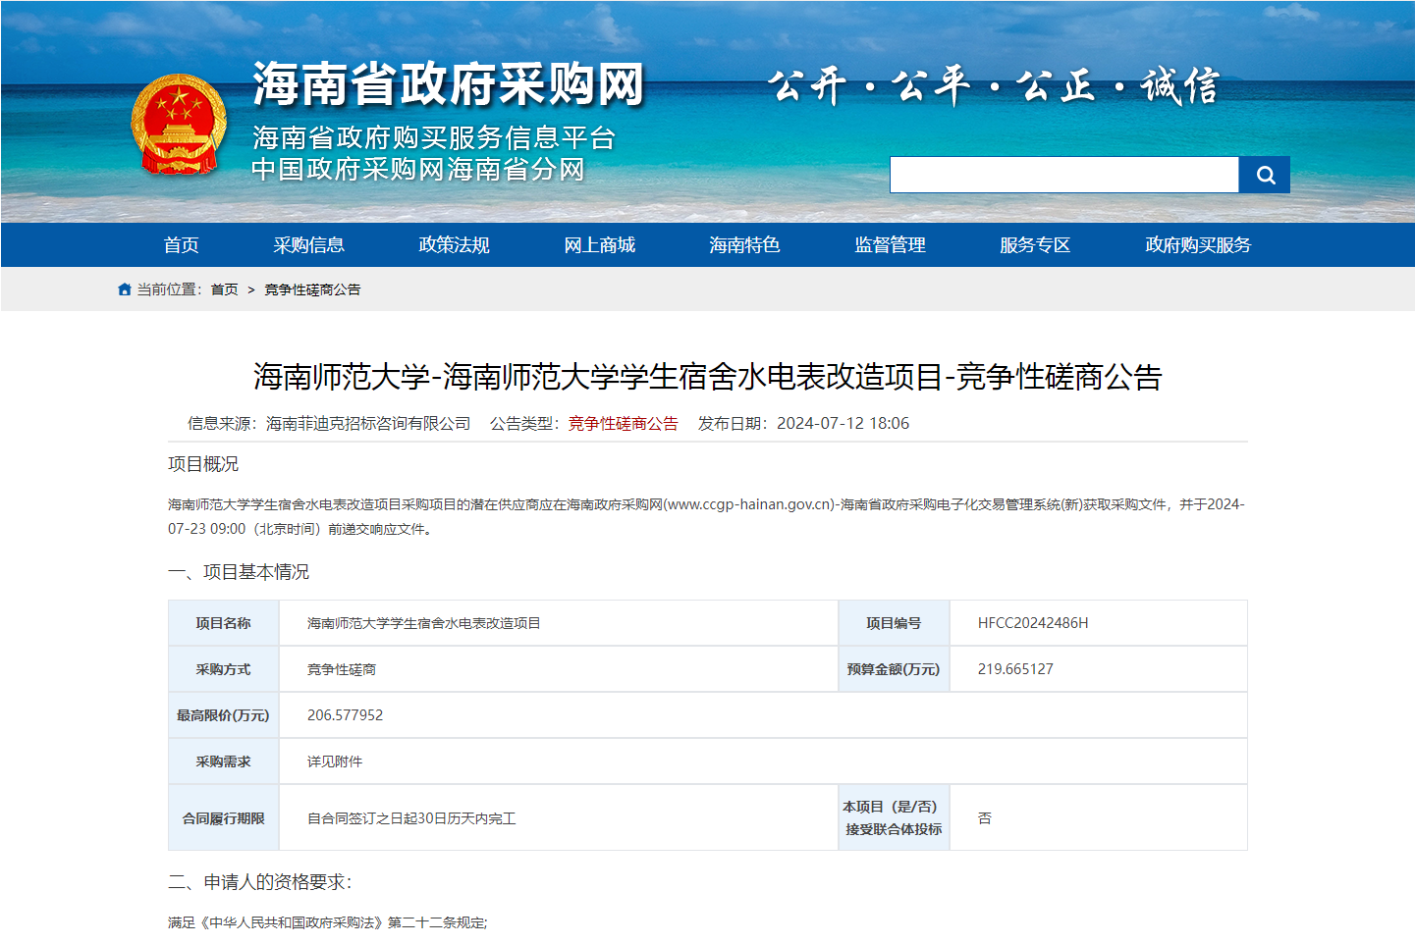Open the 政府购买服务 navigation menu
The height and width of the screenshot is (945, 1415).
point(1198,245)
